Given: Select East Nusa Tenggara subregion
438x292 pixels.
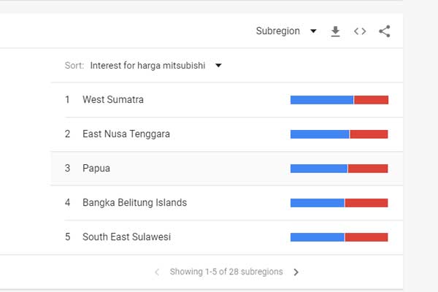Looking at the screenshot, I should pyautogui.click(x=126, y=134).
